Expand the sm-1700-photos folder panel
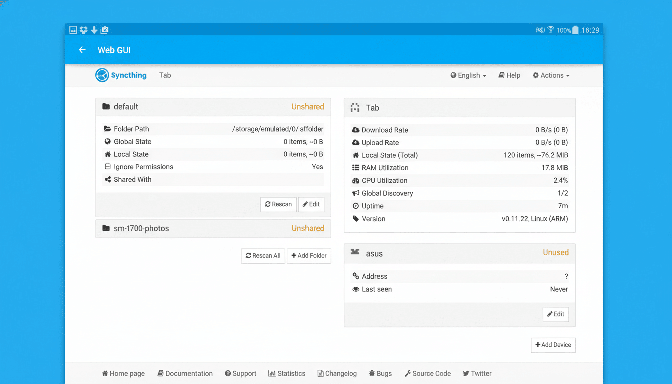 pos(213,228)
